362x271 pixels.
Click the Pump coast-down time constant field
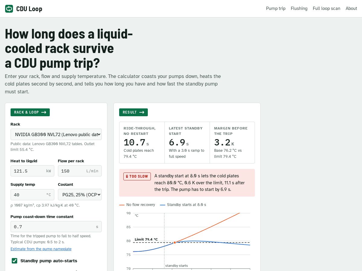click(56, 227)
